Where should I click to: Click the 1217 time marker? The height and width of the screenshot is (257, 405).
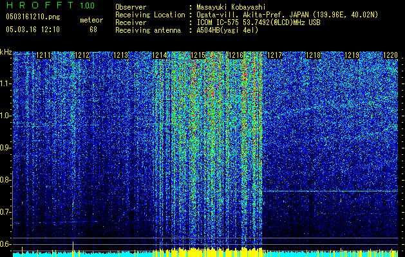[x=275, y=55]
